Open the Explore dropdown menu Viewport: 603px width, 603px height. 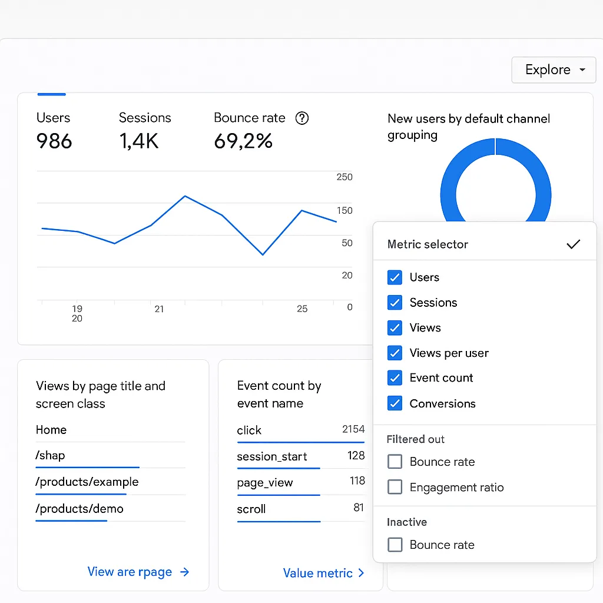point(554,70)
